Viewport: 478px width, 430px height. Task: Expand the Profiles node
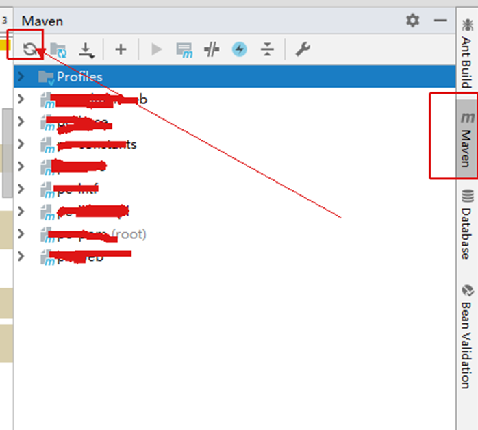point(21,77)
